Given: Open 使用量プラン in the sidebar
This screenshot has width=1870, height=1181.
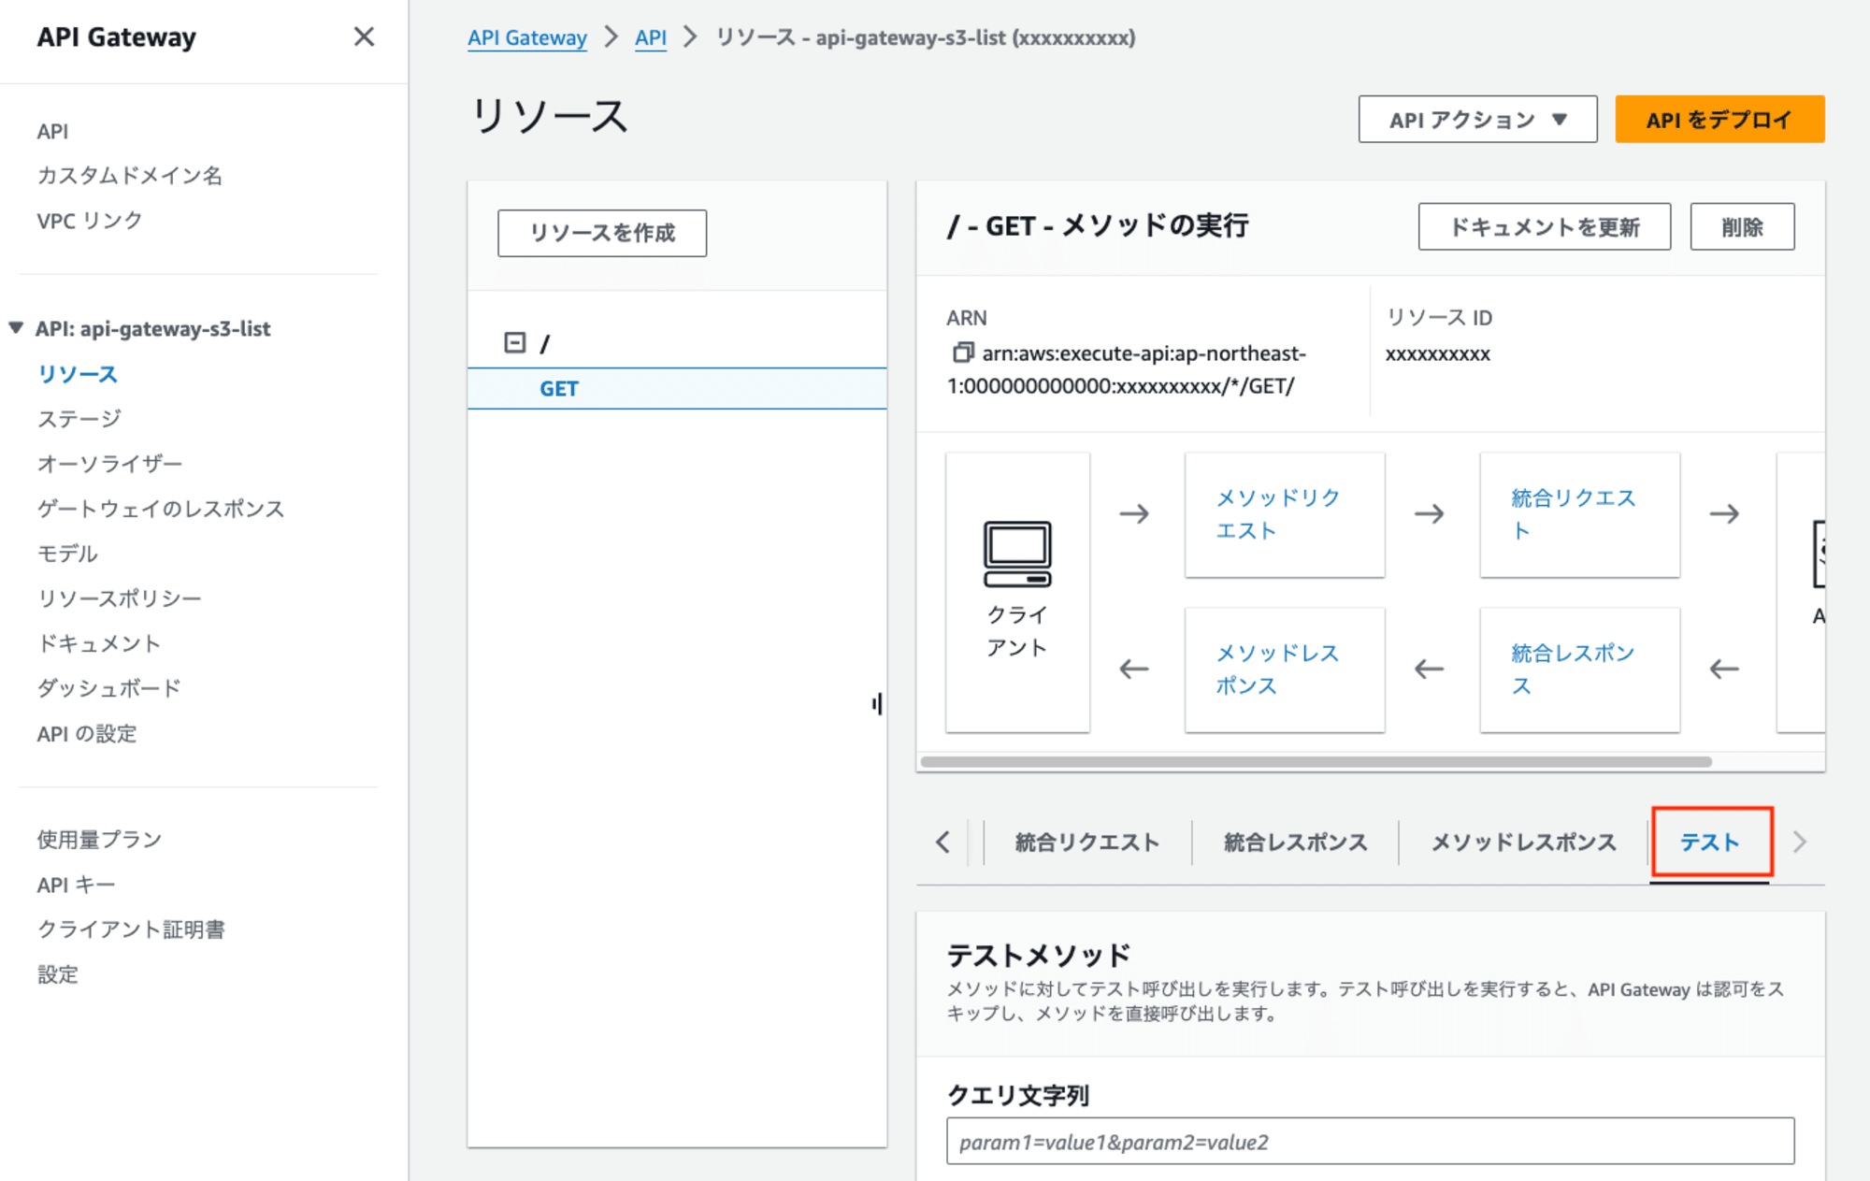Looking at the screenshot, I should tap(100, 840).
